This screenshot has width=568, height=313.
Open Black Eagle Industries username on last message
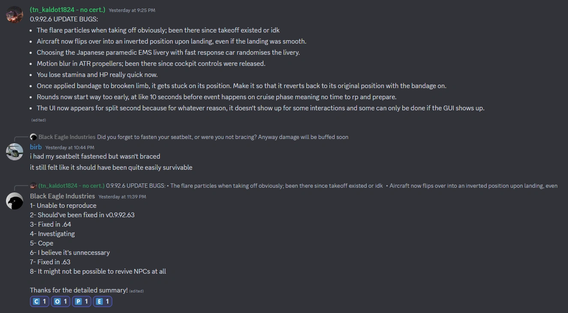[x=62, y=196]
